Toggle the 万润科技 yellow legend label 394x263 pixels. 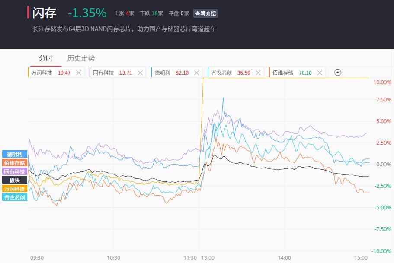pyautogui.click(x=15, y=189)
